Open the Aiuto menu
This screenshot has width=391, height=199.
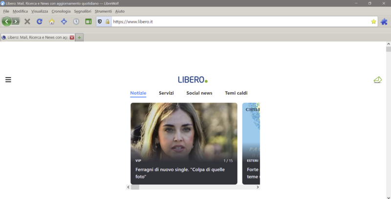(x=120, y=11)
